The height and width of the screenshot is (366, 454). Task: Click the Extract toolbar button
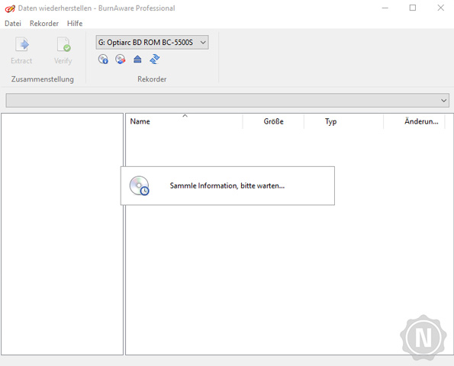pos(21,50)
